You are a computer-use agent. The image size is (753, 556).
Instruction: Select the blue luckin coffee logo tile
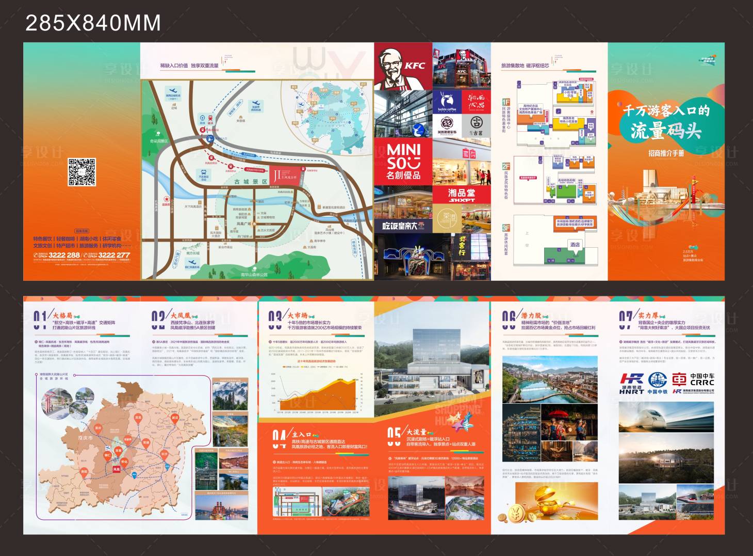pyautogui.click(x=447, y=102)
